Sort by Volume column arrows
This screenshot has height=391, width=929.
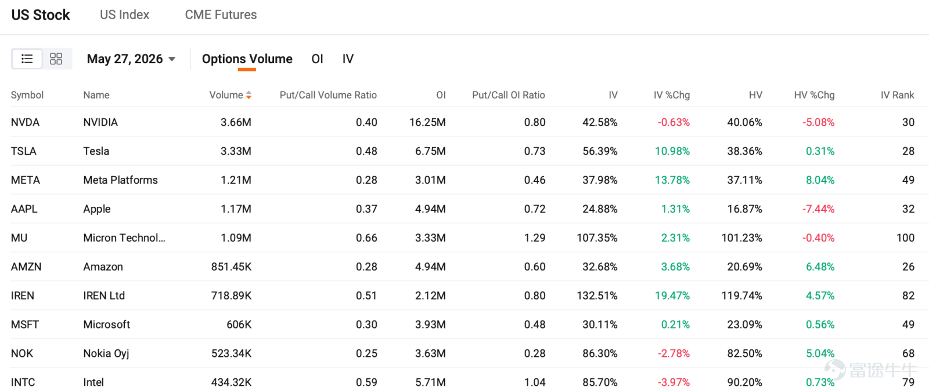coord(249,95)
